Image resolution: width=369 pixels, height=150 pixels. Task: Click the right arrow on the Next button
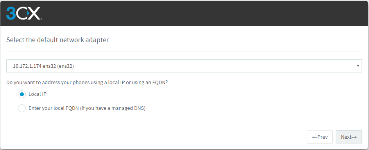tap(354, 137)
